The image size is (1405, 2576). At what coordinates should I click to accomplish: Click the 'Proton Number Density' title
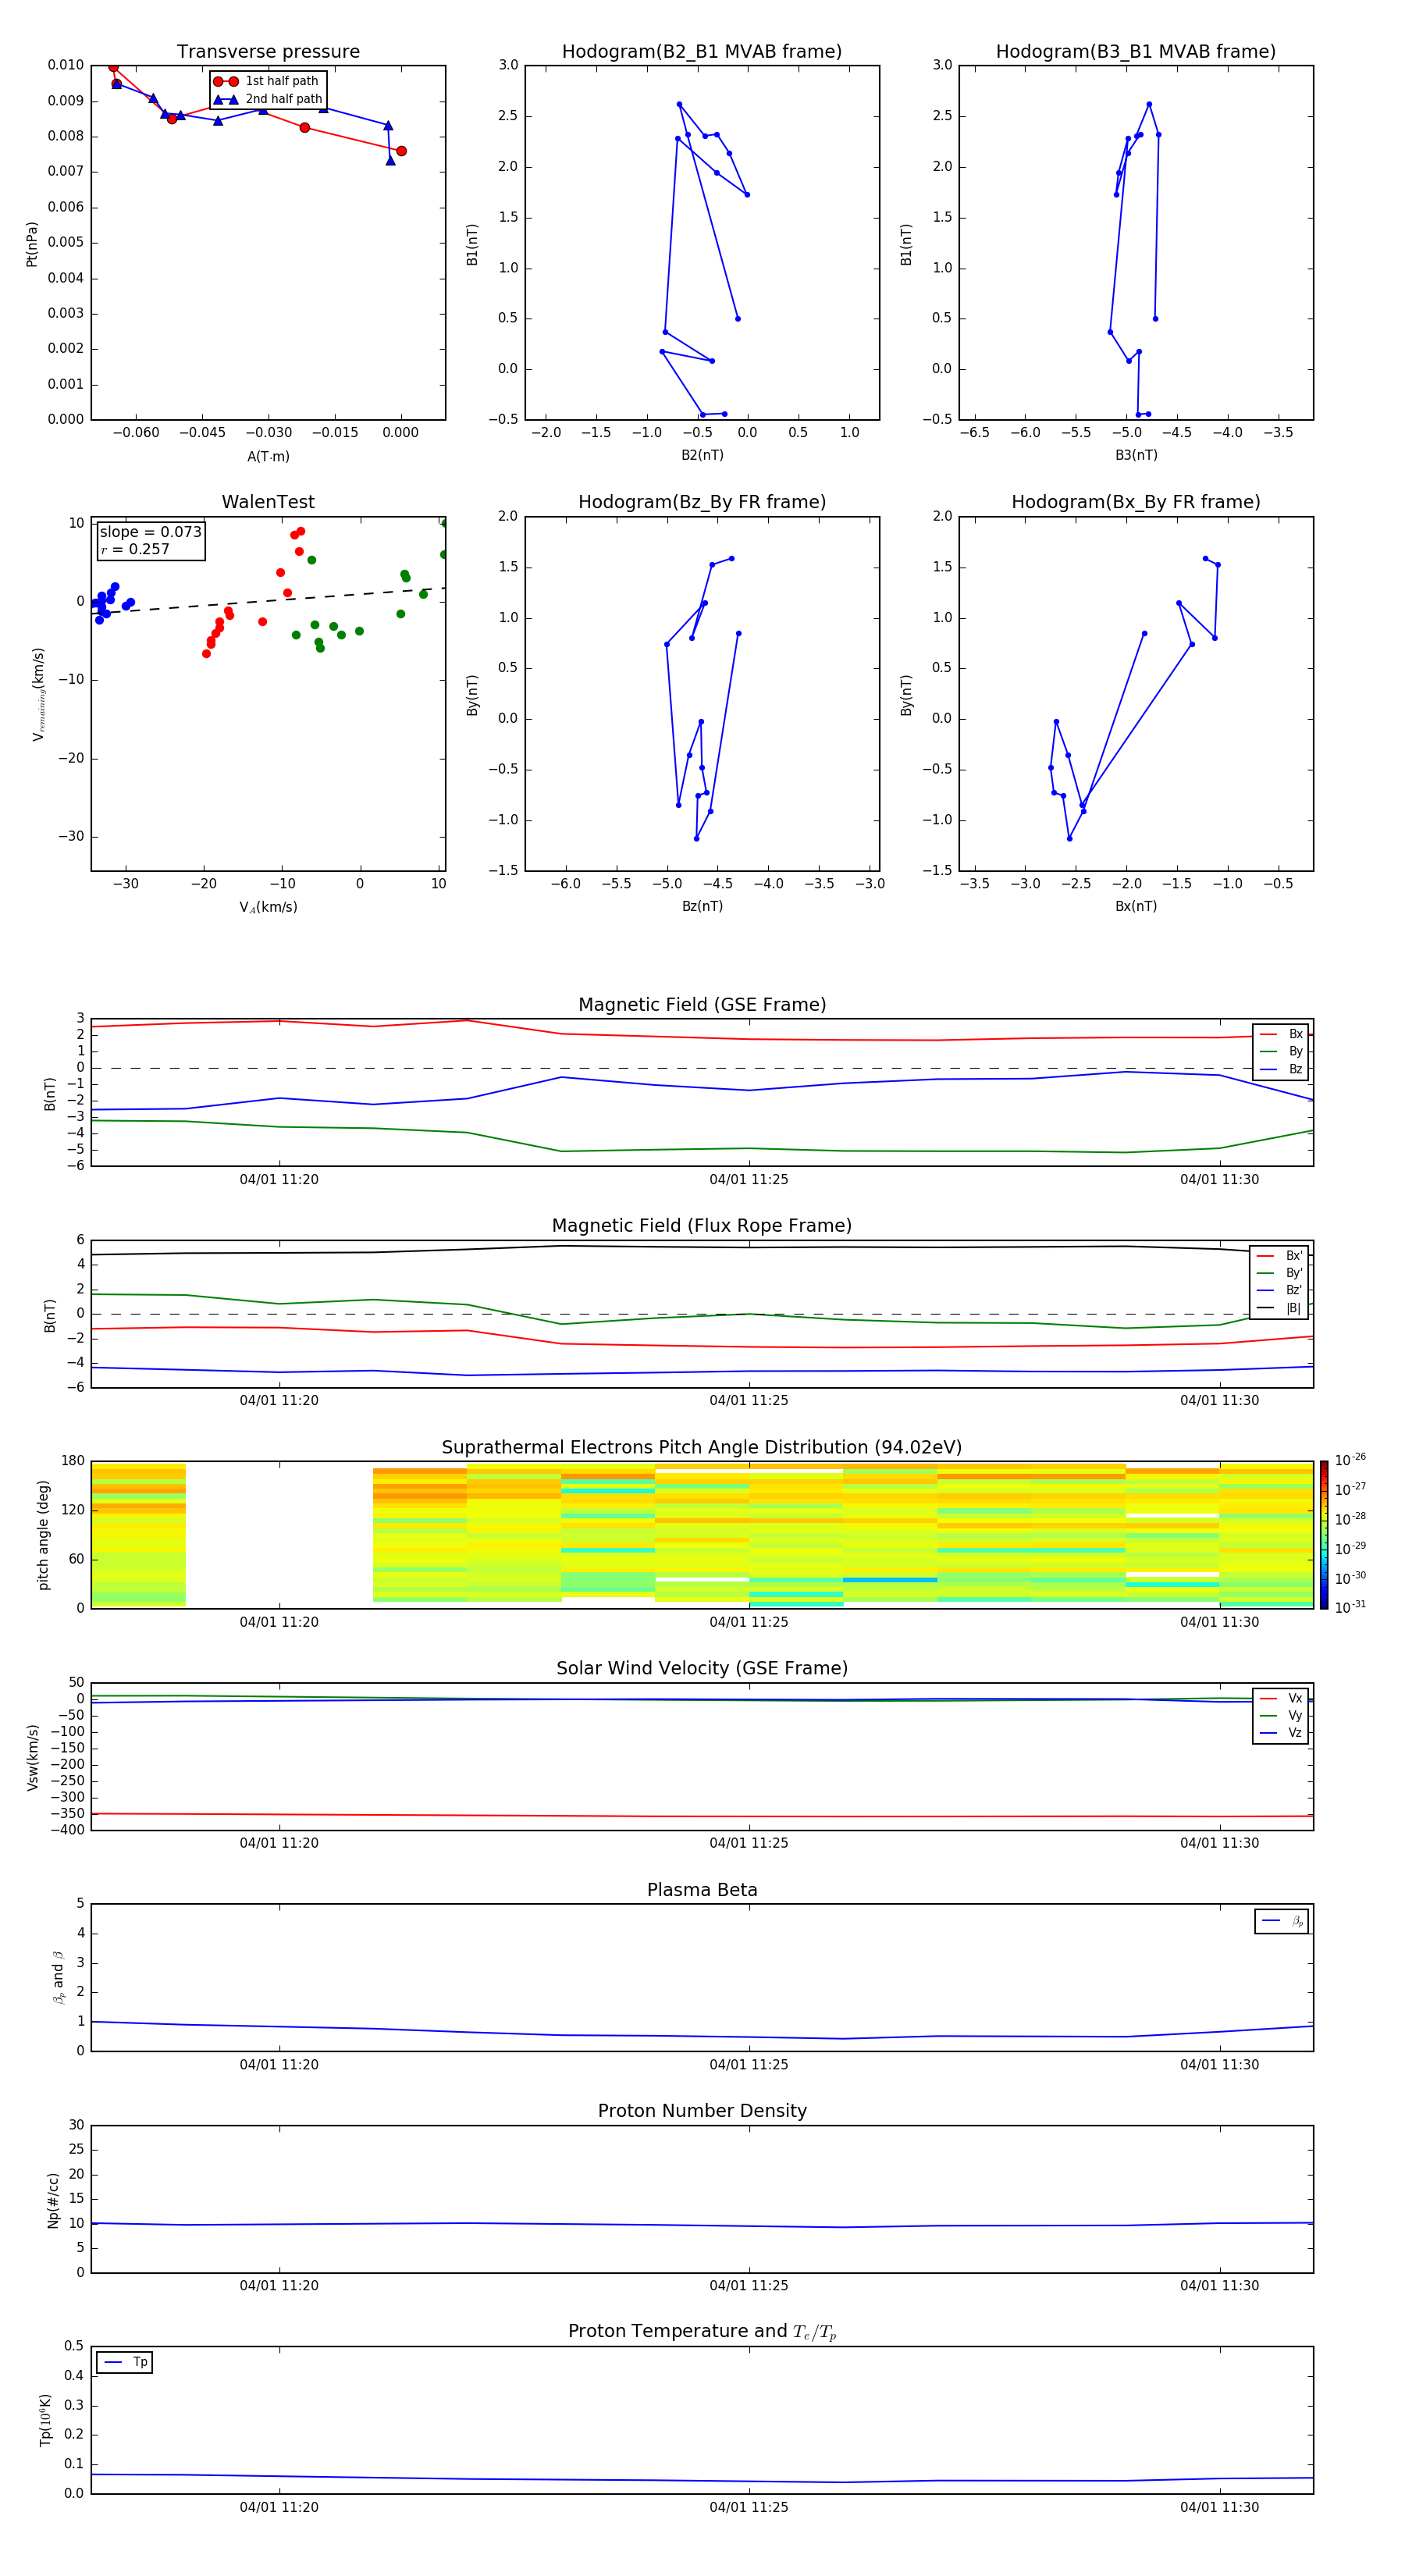click(702, 2111)
